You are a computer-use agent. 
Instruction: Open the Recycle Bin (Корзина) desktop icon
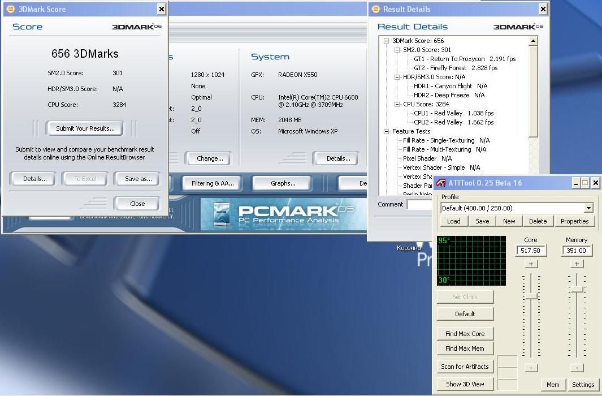pos(409,248)
